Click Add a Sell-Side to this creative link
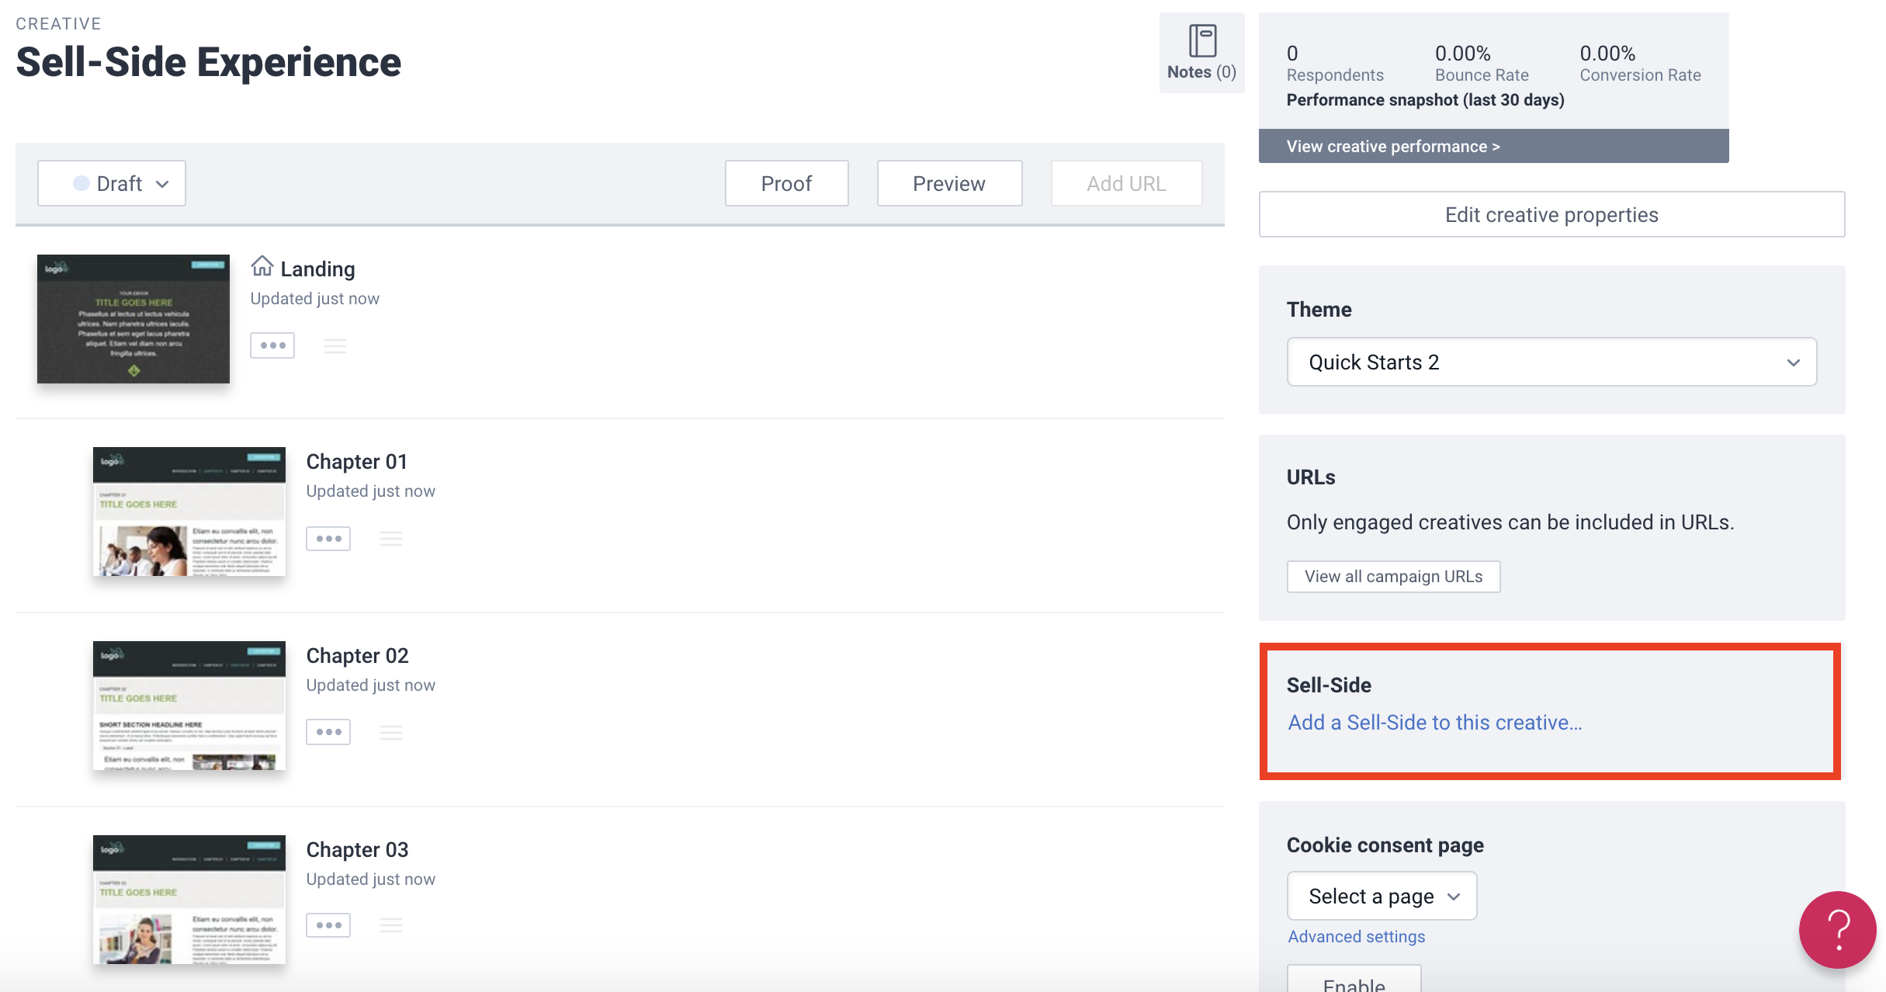This screenshot has height=992, width=1886. (x=1434, y=722)
